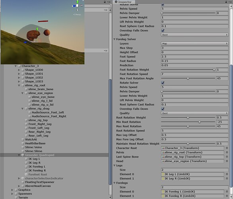Viewport: 233px width, 199px height.
Task: Open the upper Quality dropdown set to Best
Action: (195, 35)
